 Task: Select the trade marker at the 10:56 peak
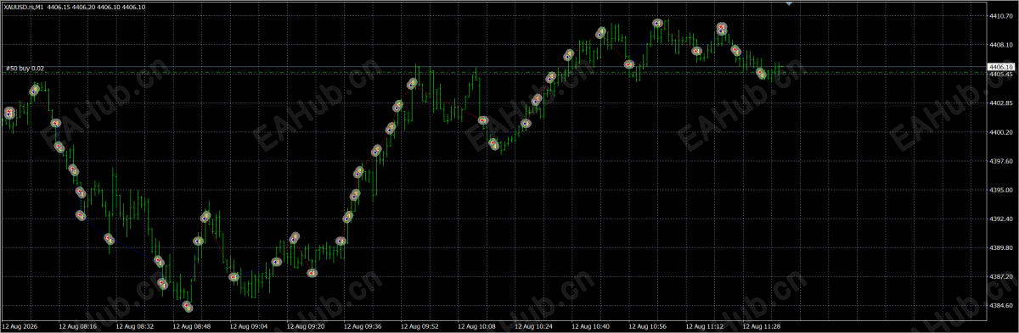click(657, 24)
